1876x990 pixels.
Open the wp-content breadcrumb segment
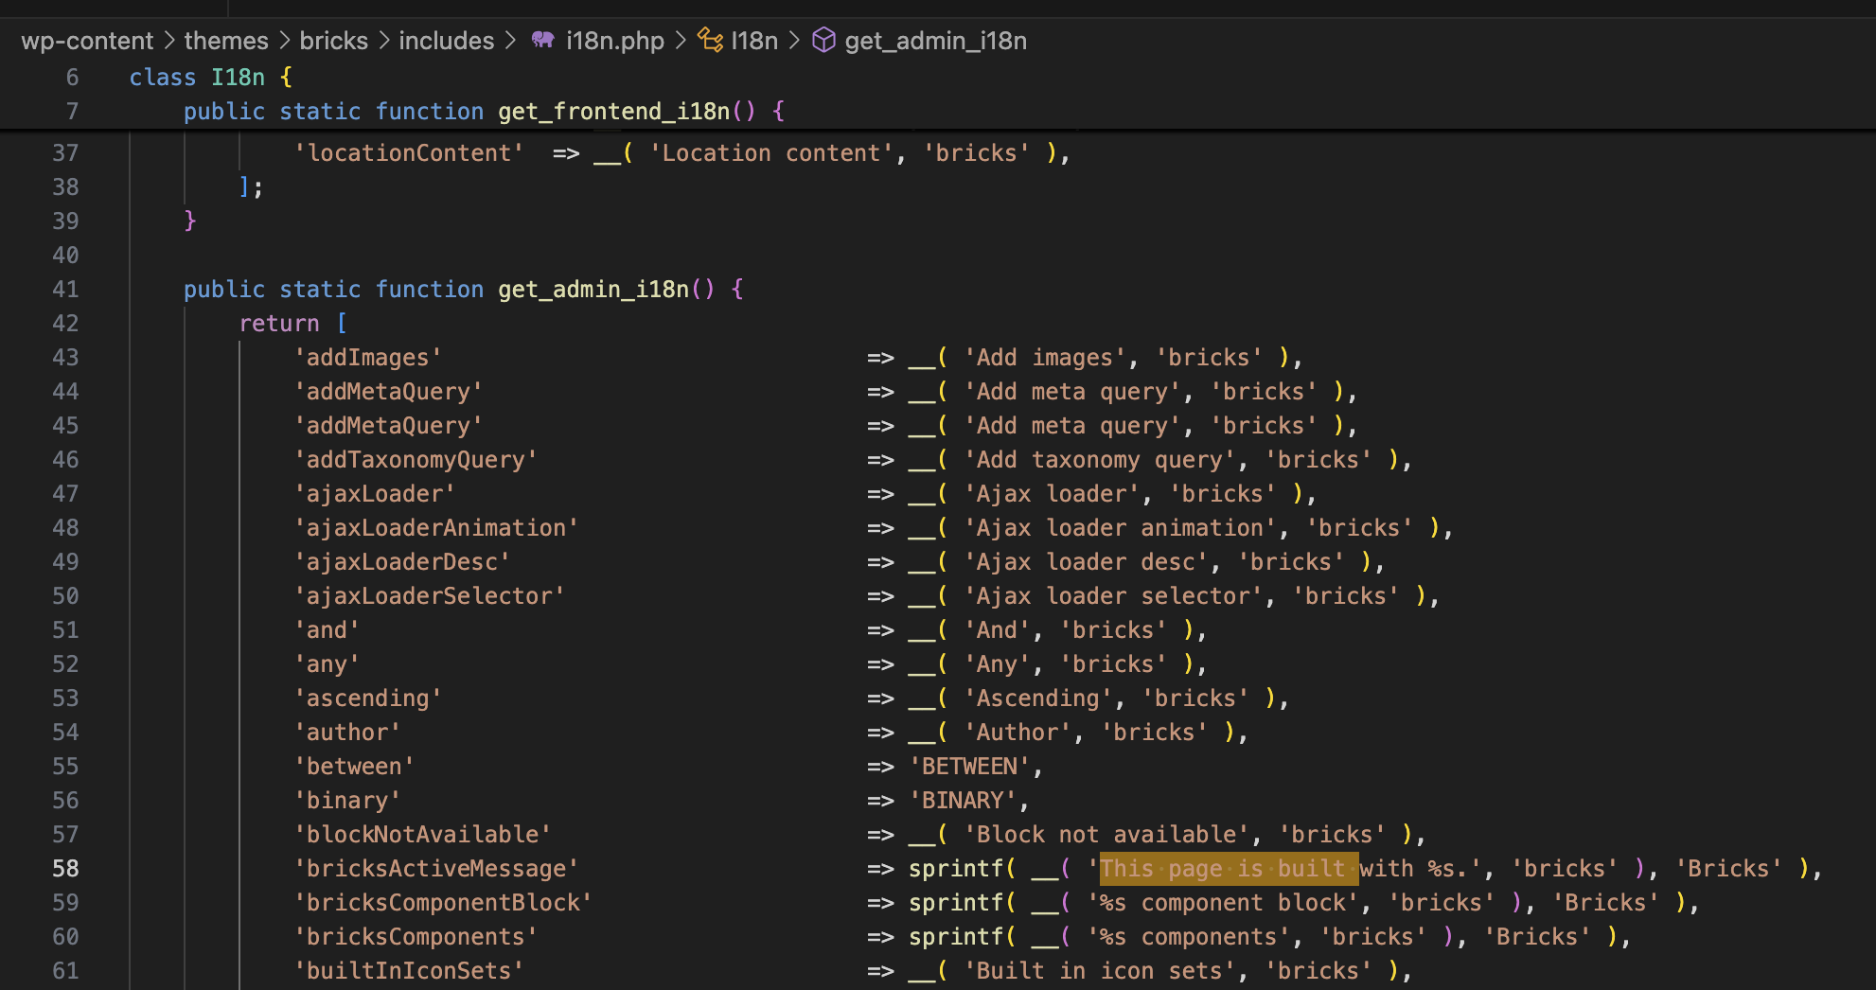click(87, 41)
